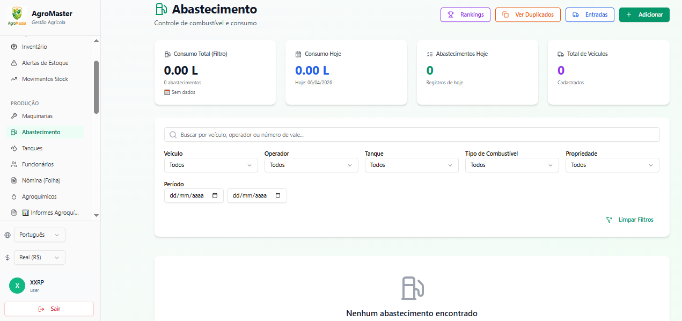The width and height of the screenshot is (682, 321).
Task: Click the large fuel pump empty-state icon
Action: (412, 288)
